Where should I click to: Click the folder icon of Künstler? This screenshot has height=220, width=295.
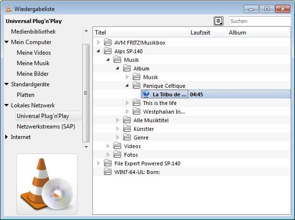point(127,128)
